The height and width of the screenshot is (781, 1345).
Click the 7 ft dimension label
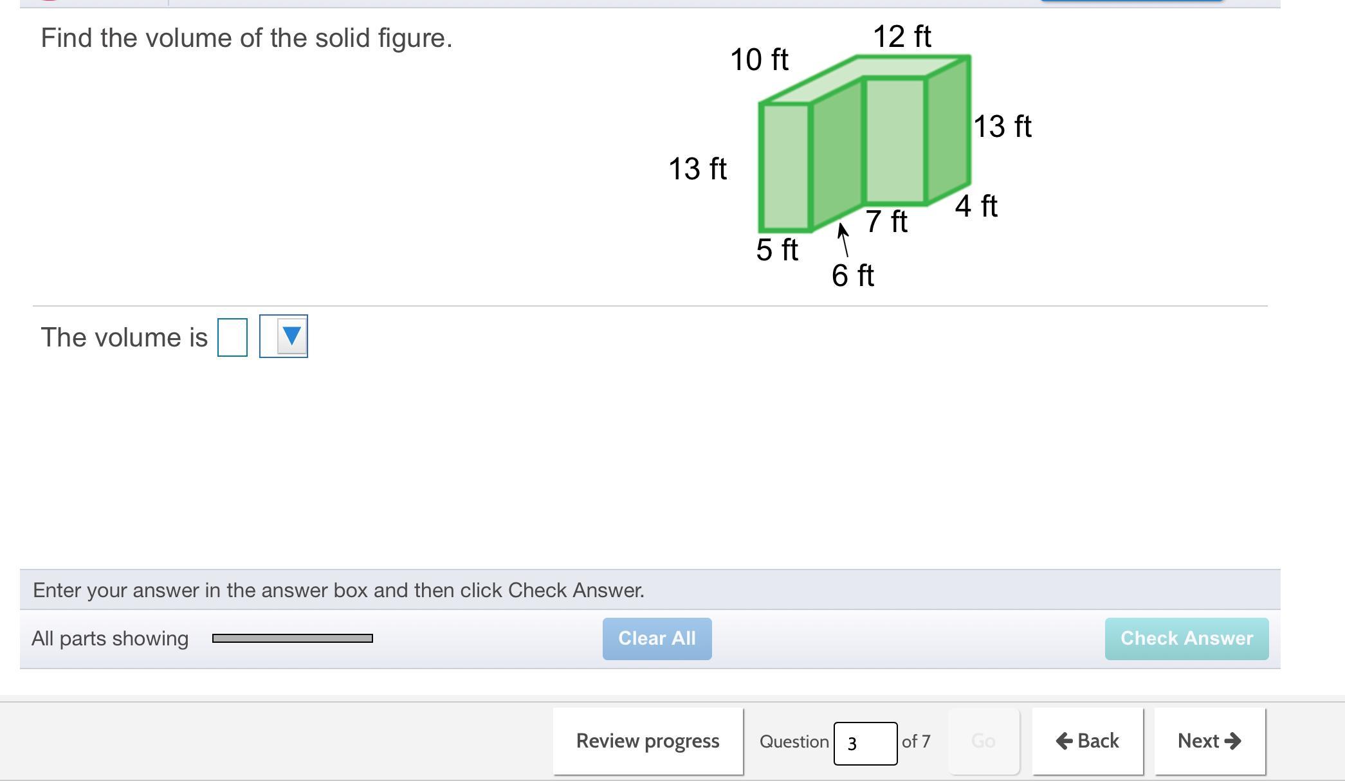point(886,222)
